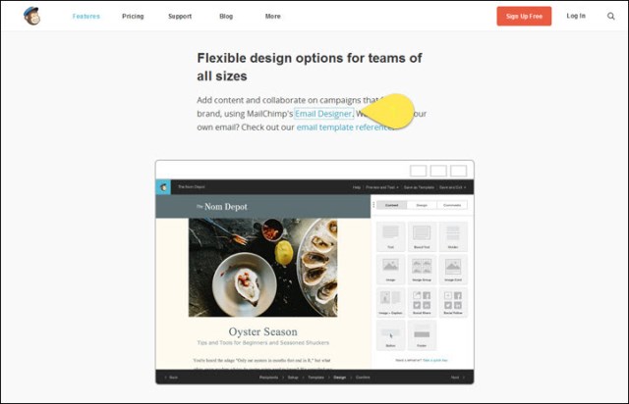This screenshot has height=404, width=629.
Task: Click the Sign Up Free button
Action: pyautogui.click(x=524, y=16)
